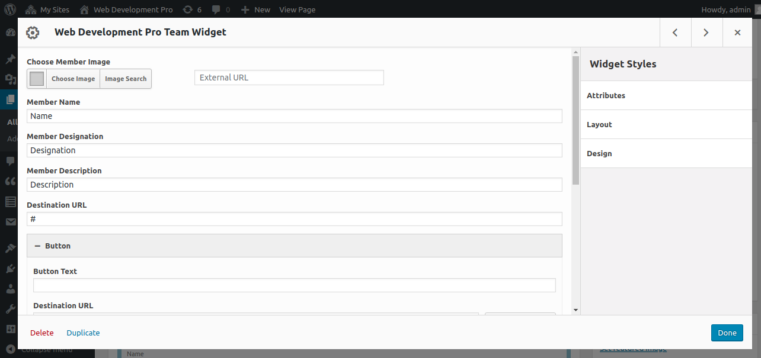This screenshot has height=358, width=761.
Task: Click the Duplicate link
Action: (x=83, y=333)
